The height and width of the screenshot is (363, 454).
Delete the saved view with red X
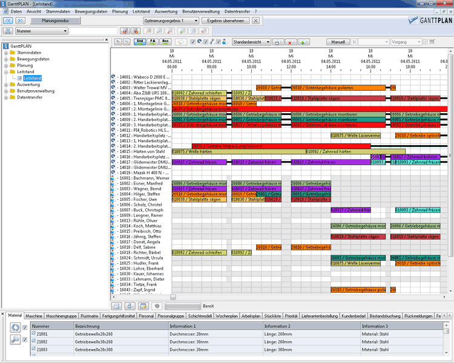pyautogui.click(x=290, y=42)
